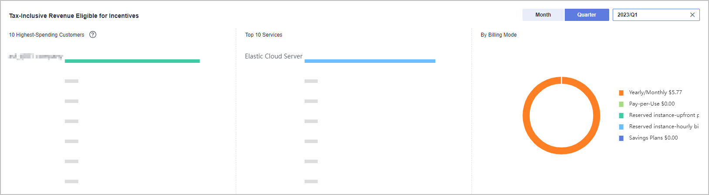Image resolution: width=709 pixels, height=195 pixels.
Task: Select Elastic Cloud Server service label
Action: pyautogui.click(x=274, y=56)
